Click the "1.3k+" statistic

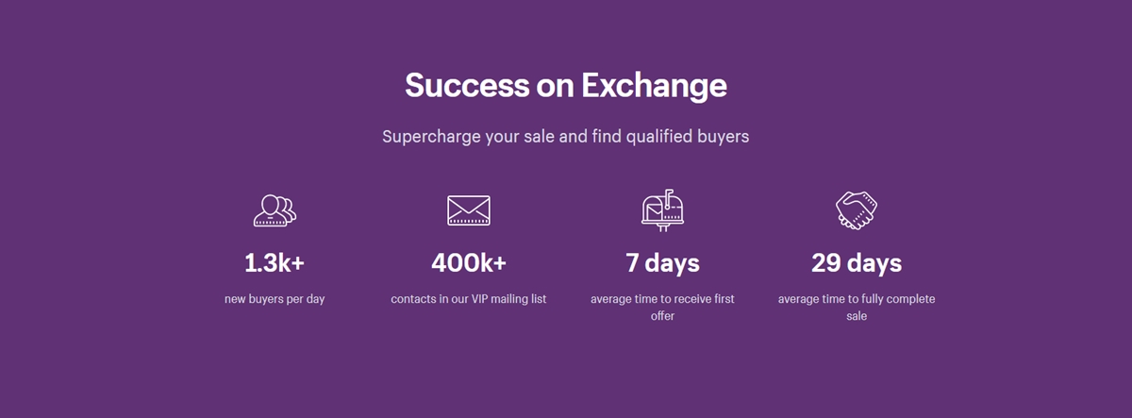(275, 262)
